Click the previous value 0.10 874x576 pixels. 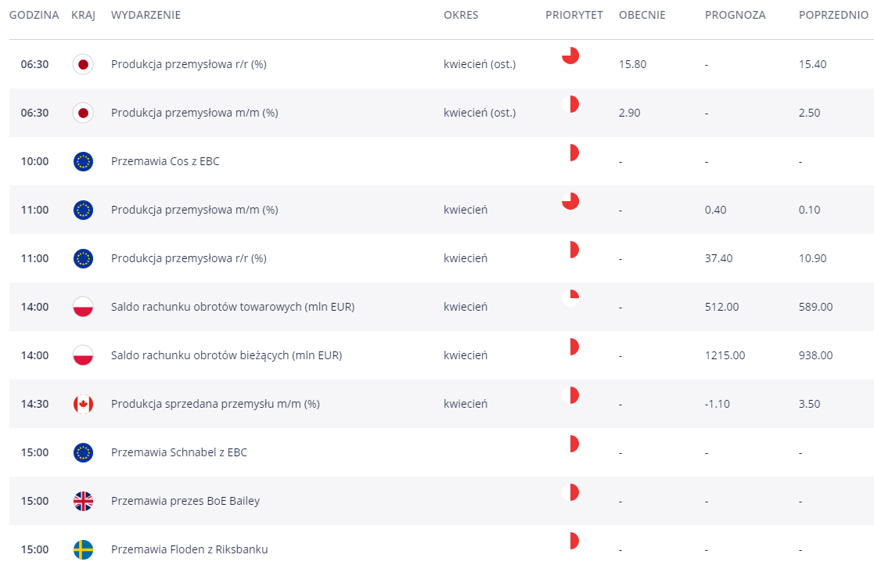click(809, 210)
